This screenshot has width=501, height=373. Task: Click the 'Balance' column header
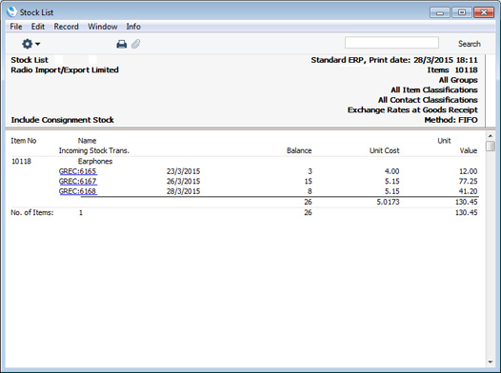pyautogui.click(x=299, y=150)
